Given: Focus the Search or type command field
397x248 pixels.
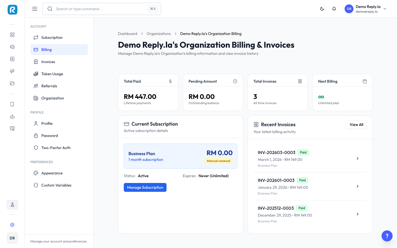Looking at the screenshot, I should tap(102, 9).
